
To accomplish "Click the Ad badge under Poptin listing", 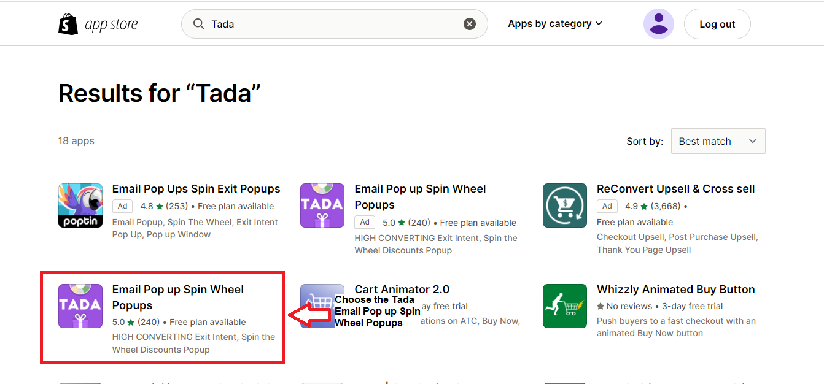I will click(x=123, y=207).
